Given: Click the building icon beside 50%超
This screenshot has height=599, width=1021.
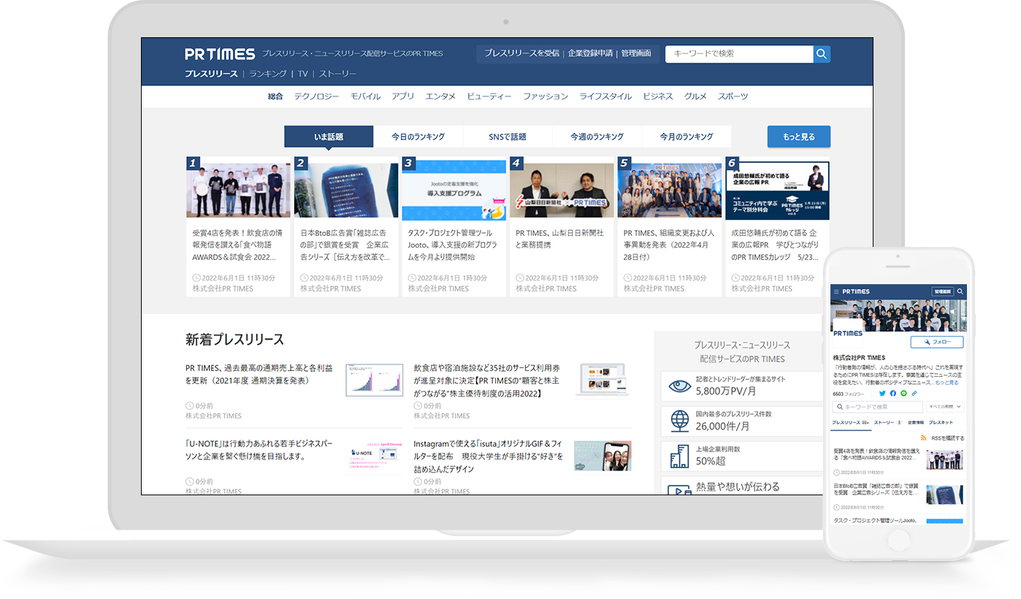Looking at the screenshot, I should (x=680, y=456).
